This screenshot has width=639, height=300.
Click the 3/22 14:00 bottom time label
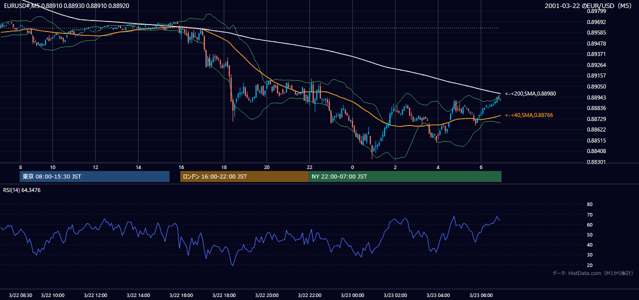138,295
